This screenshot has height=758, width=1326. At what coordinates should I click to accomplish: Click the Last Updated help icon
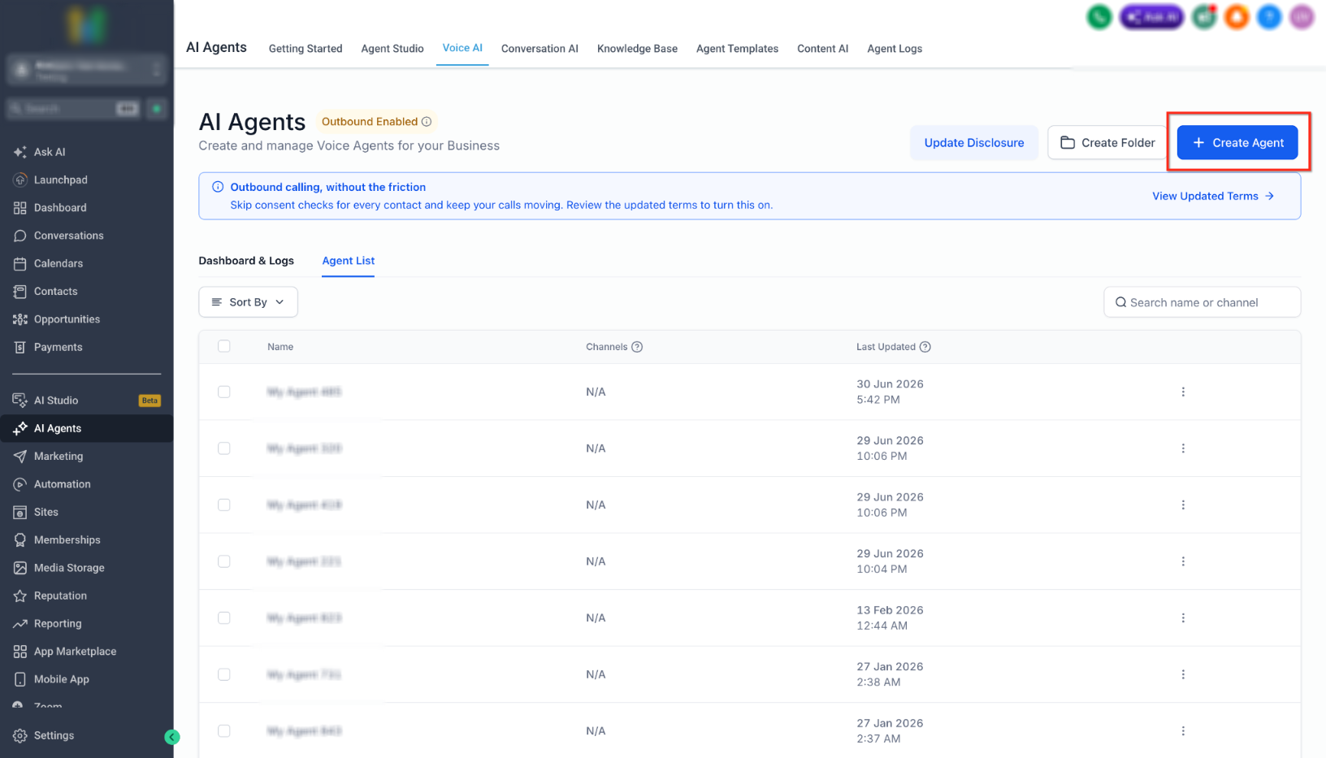(x=925, y=347)
